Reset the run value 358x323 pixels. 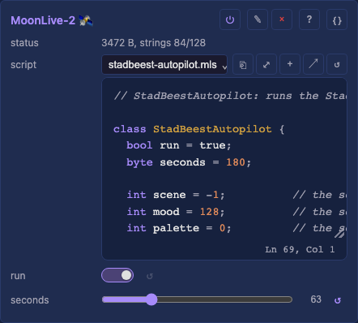[x=149, y=276]
